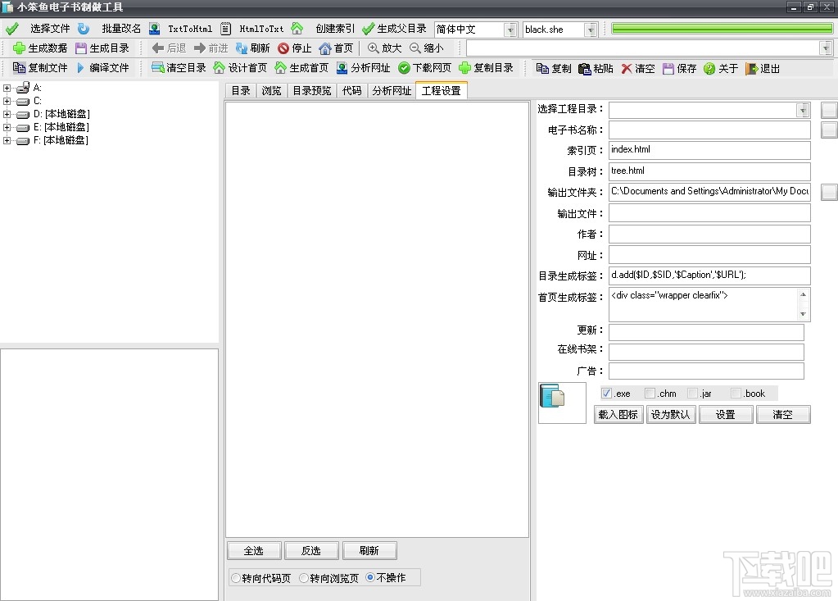Enable the .chm output checkbox
Screen dimensions: 838x601
650,394
